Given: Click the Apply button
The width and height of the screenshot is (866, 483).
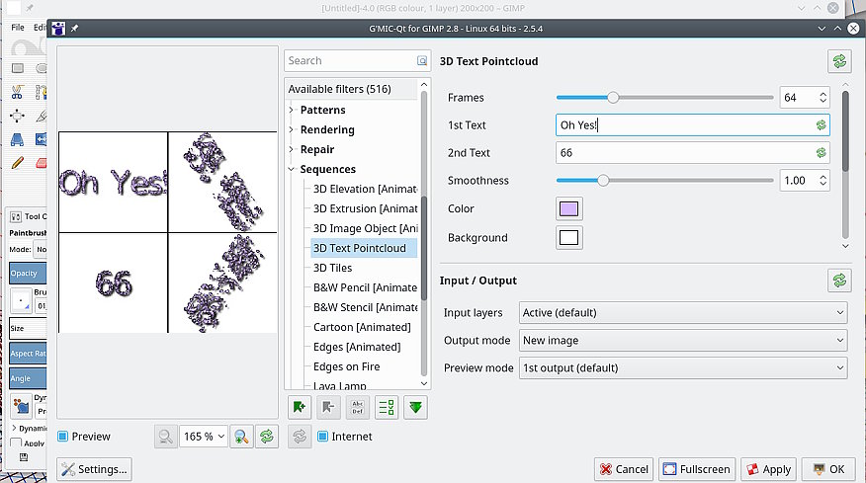Looking at the screenshot, I should (x=769, y=469).
